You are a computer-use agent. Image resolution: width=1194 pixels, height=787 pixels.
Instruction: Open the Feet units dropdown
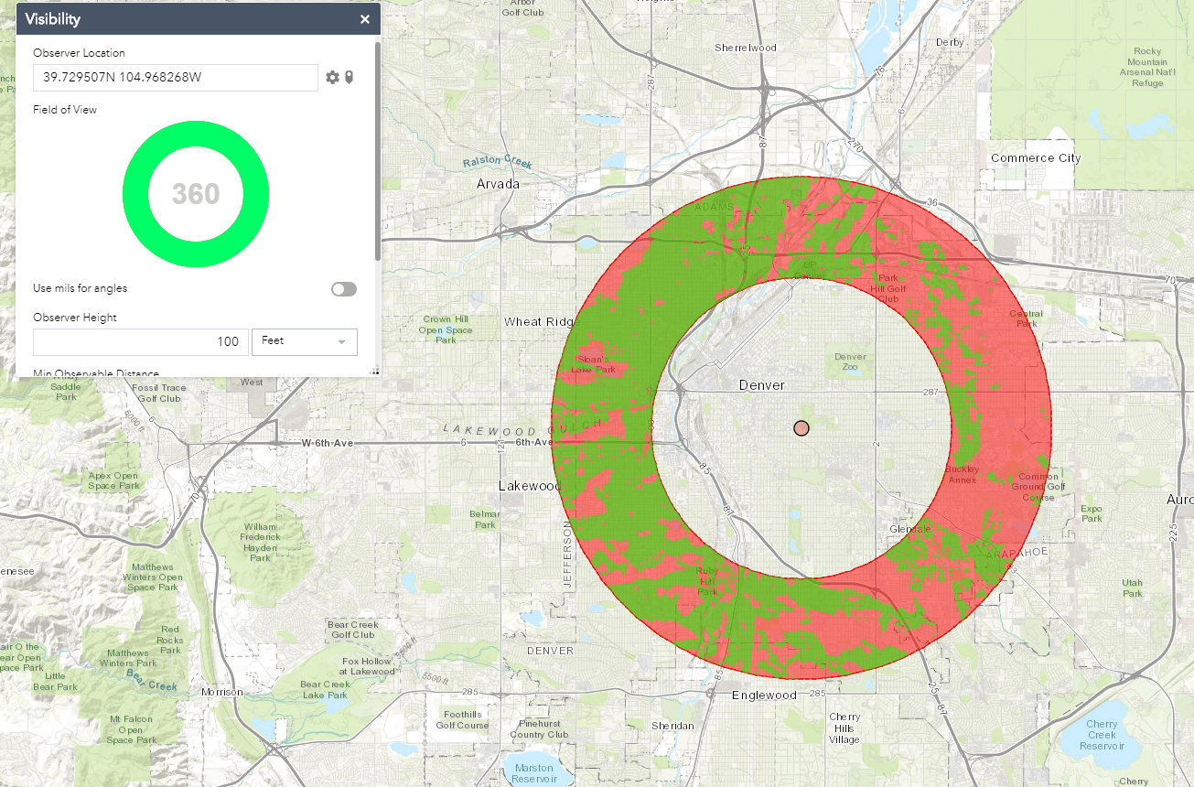tap(304, 341)
